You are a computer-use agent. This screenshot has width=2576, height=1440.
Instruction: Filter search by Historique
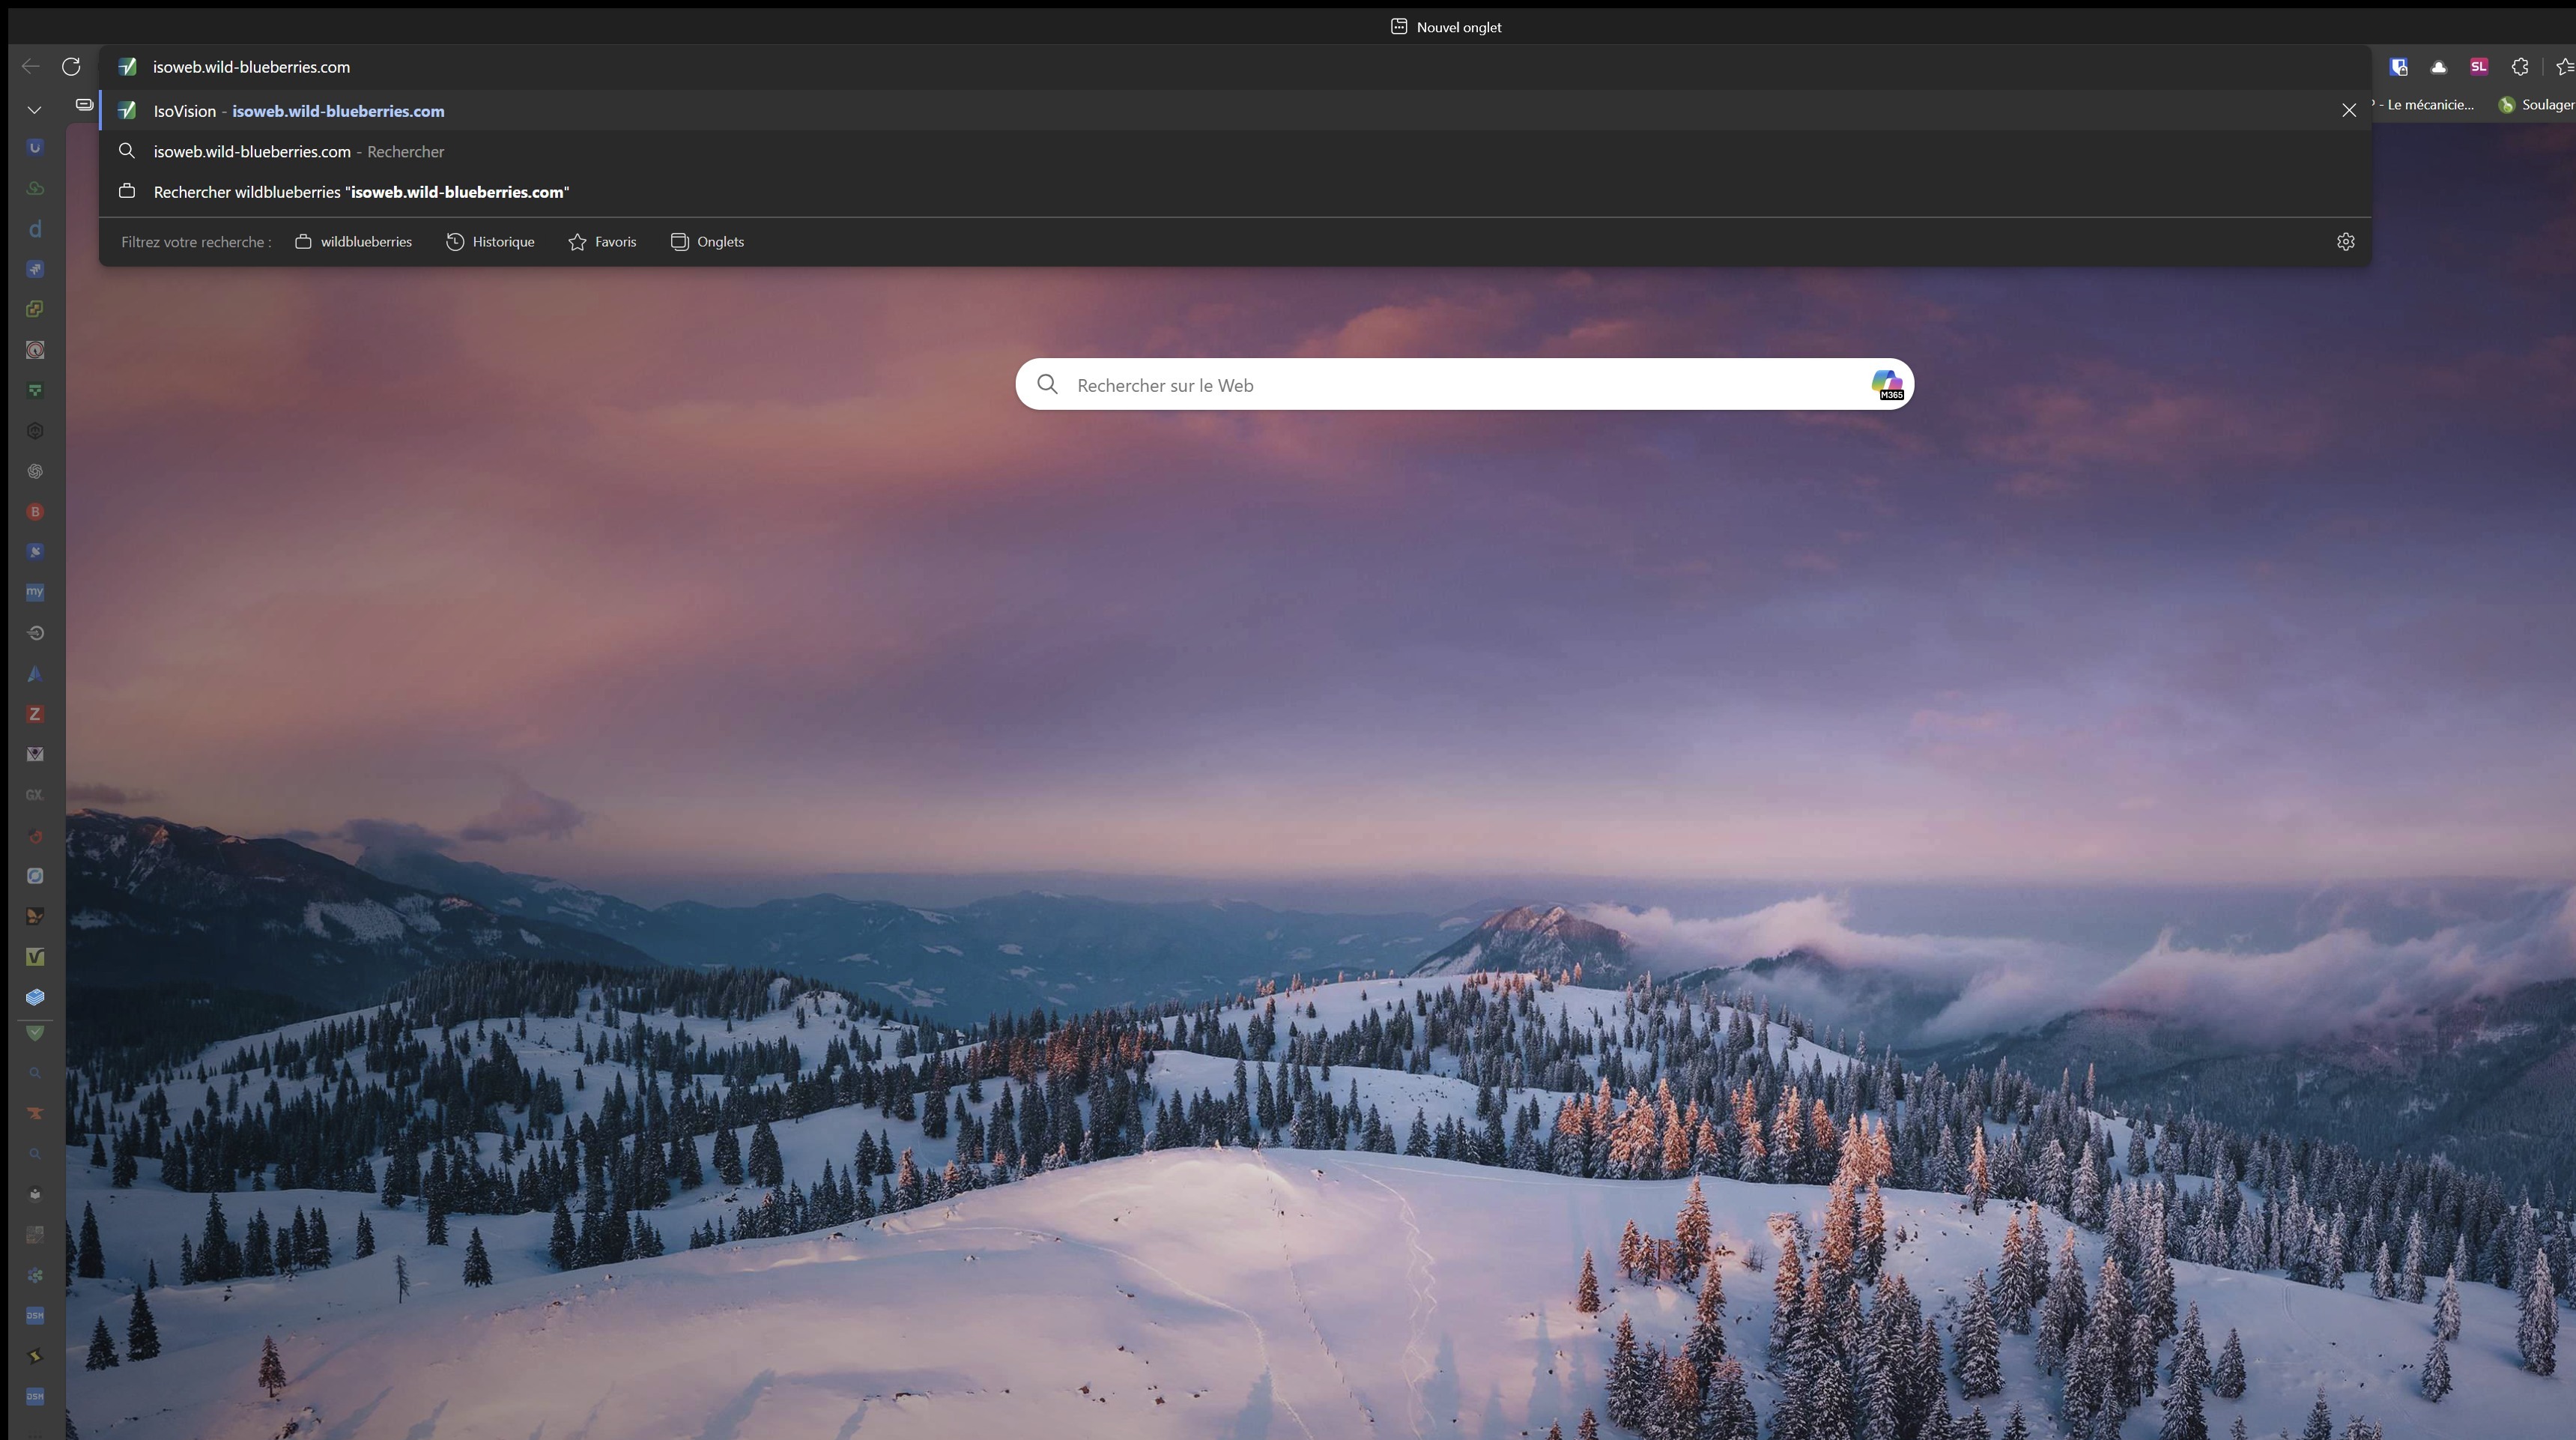490,242
